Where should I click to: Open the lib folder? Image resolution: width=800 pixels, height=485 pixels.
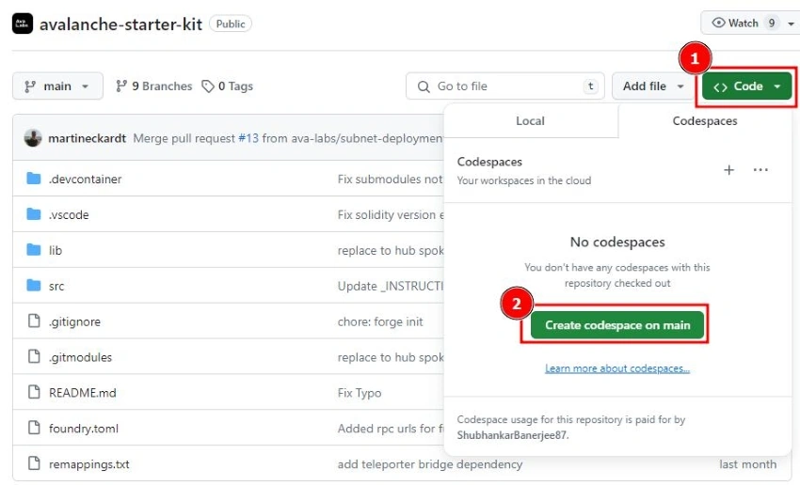[x=56, y=250]
